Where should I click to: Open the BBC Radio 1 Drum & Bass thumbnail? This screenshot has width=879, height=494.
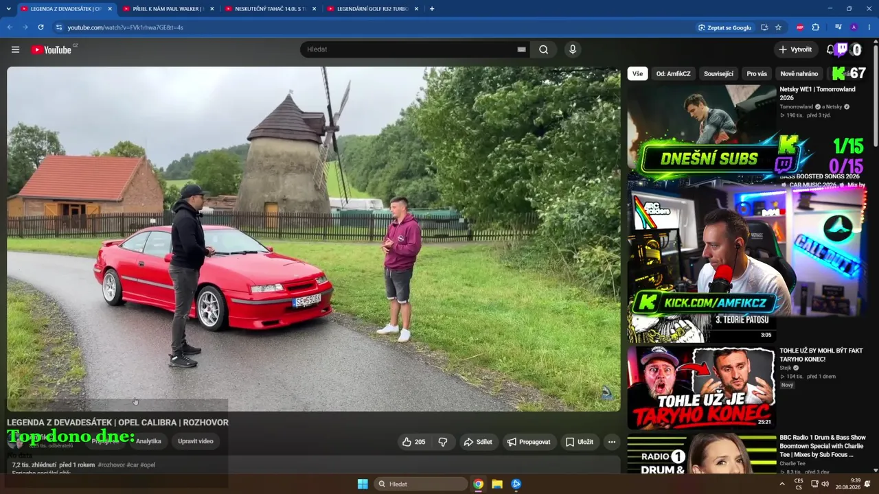701,454
